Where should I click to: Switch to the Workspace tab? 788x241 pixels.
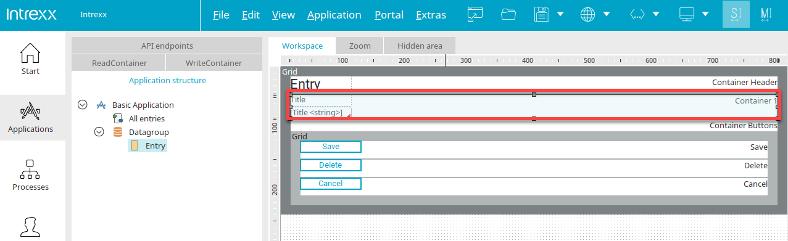(302, 46)
